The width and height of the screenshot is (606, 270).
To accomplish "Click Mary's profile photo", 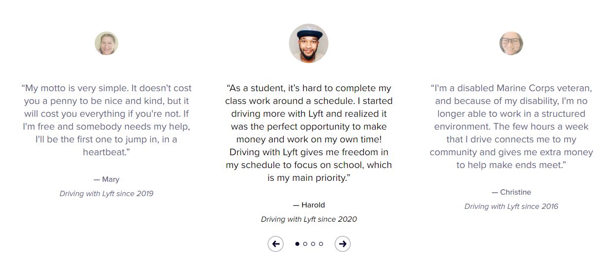I will 107,43.
